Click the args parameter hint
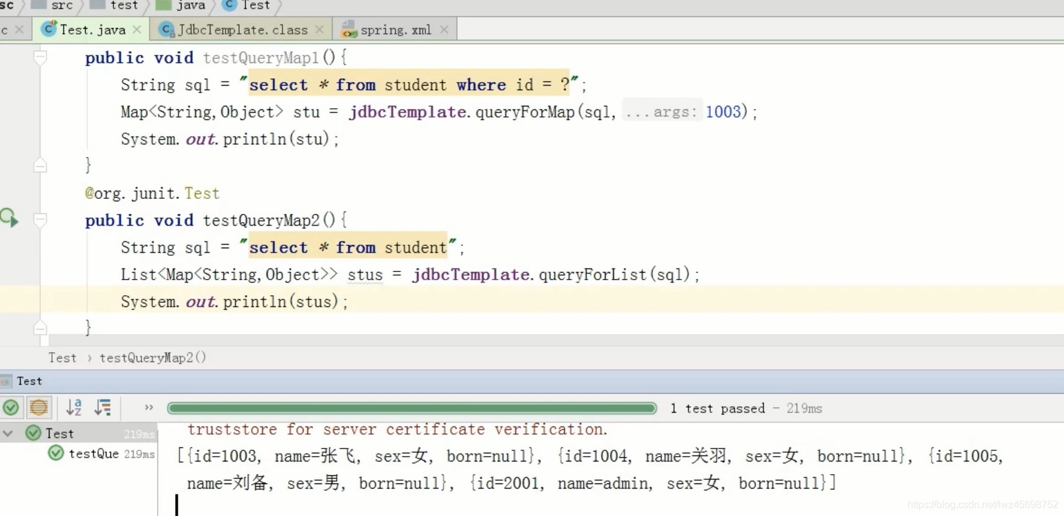Screen dimensions: 1064x516 click(662, 112)
